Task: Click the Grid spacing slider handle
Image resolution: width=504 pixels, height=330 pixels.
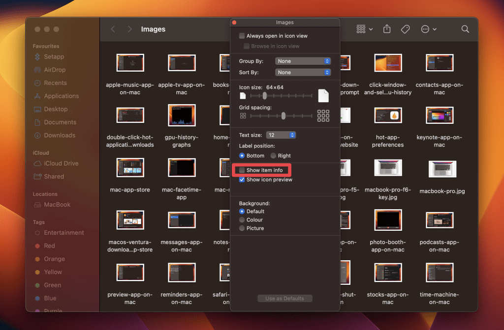Action: (x=283, y=116)
